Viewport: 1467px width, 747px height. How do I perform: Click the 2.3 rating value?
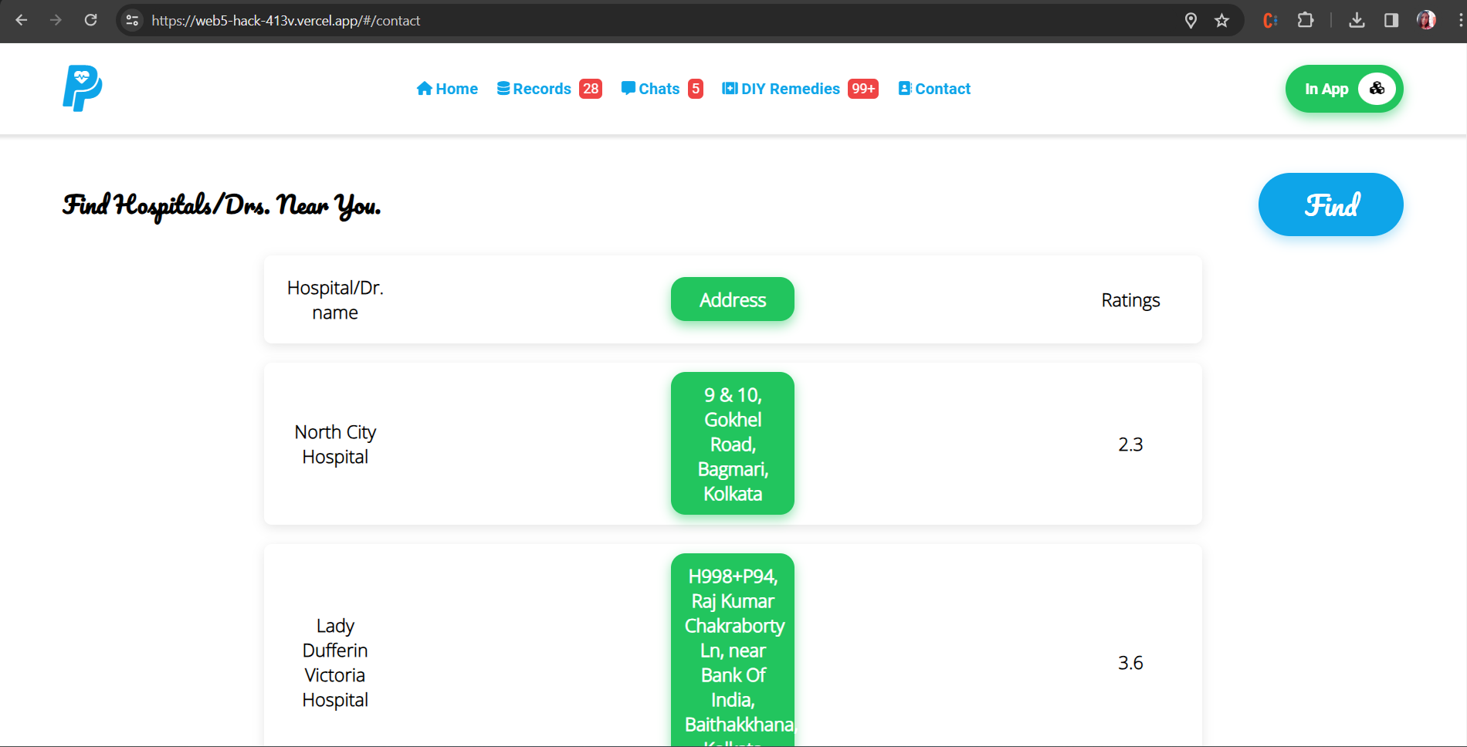click(1130, 444)
